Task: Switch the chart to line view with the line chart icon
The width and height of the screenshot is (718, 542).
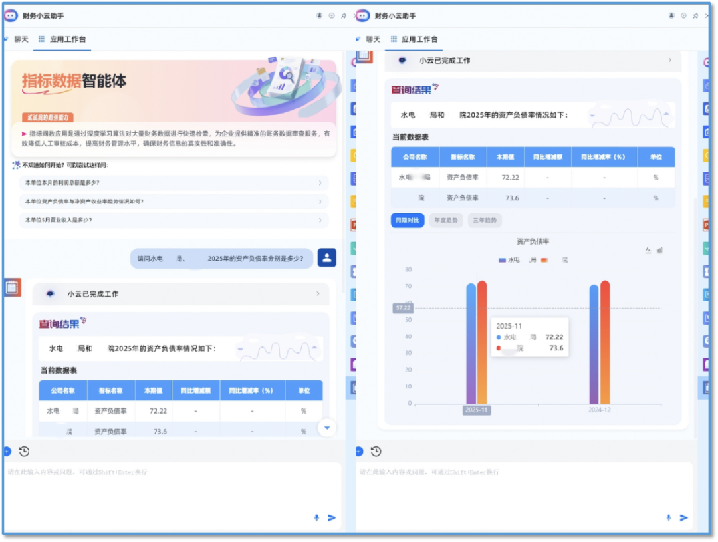Action: click(x=648, y=250)
